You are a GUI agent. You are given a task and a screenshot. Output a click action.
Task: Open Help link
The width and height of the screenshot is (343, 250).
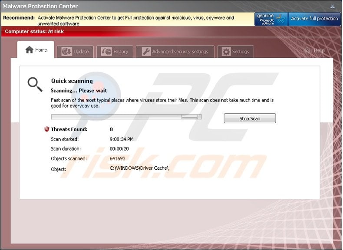(319, 50)
